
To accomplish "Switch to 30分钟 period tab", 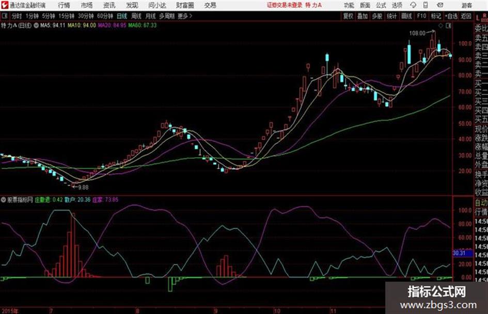I will coord(86,16).
